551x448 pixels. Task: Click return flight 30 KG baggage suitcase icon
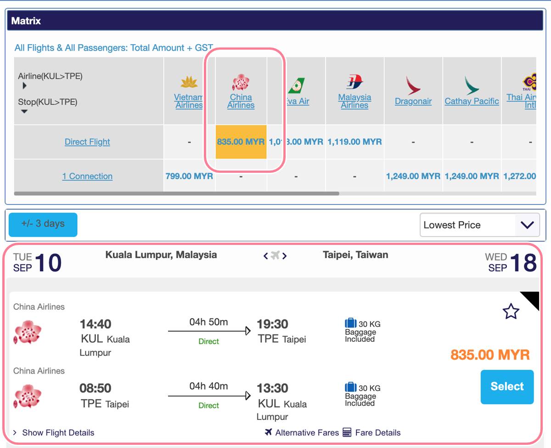(x=351, y=387)
